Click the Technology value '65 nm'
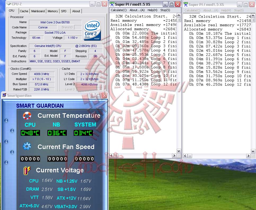This screenshot has width=256, height=210. 36,38
